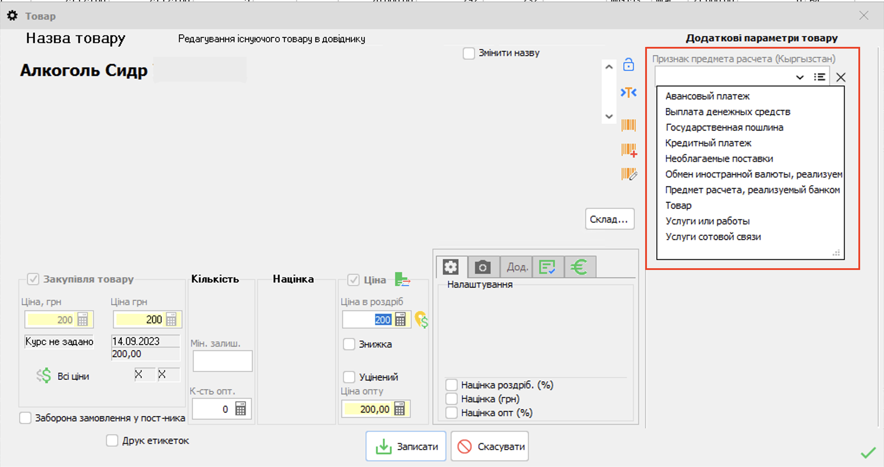Enable the Змінити назву checkbox

(469, 53)
